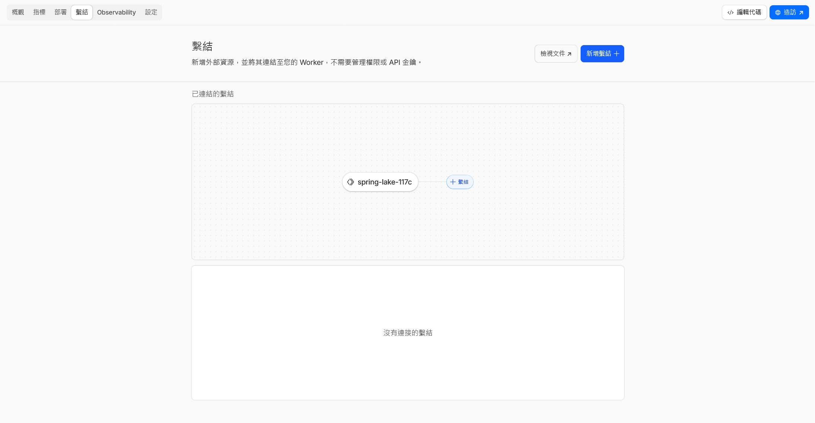This screenshot has height=423, width=815.
Task: Click the plus icon in 新增繫結 button
Action: [x=617, y=54]
